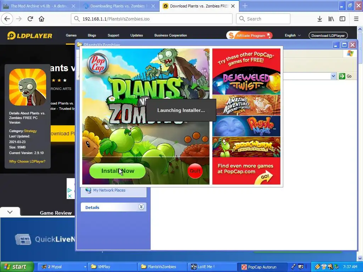Viewport: 363px width, 272px height.
Task: Open Why Choose LDPlayer link
Action: 27,161
